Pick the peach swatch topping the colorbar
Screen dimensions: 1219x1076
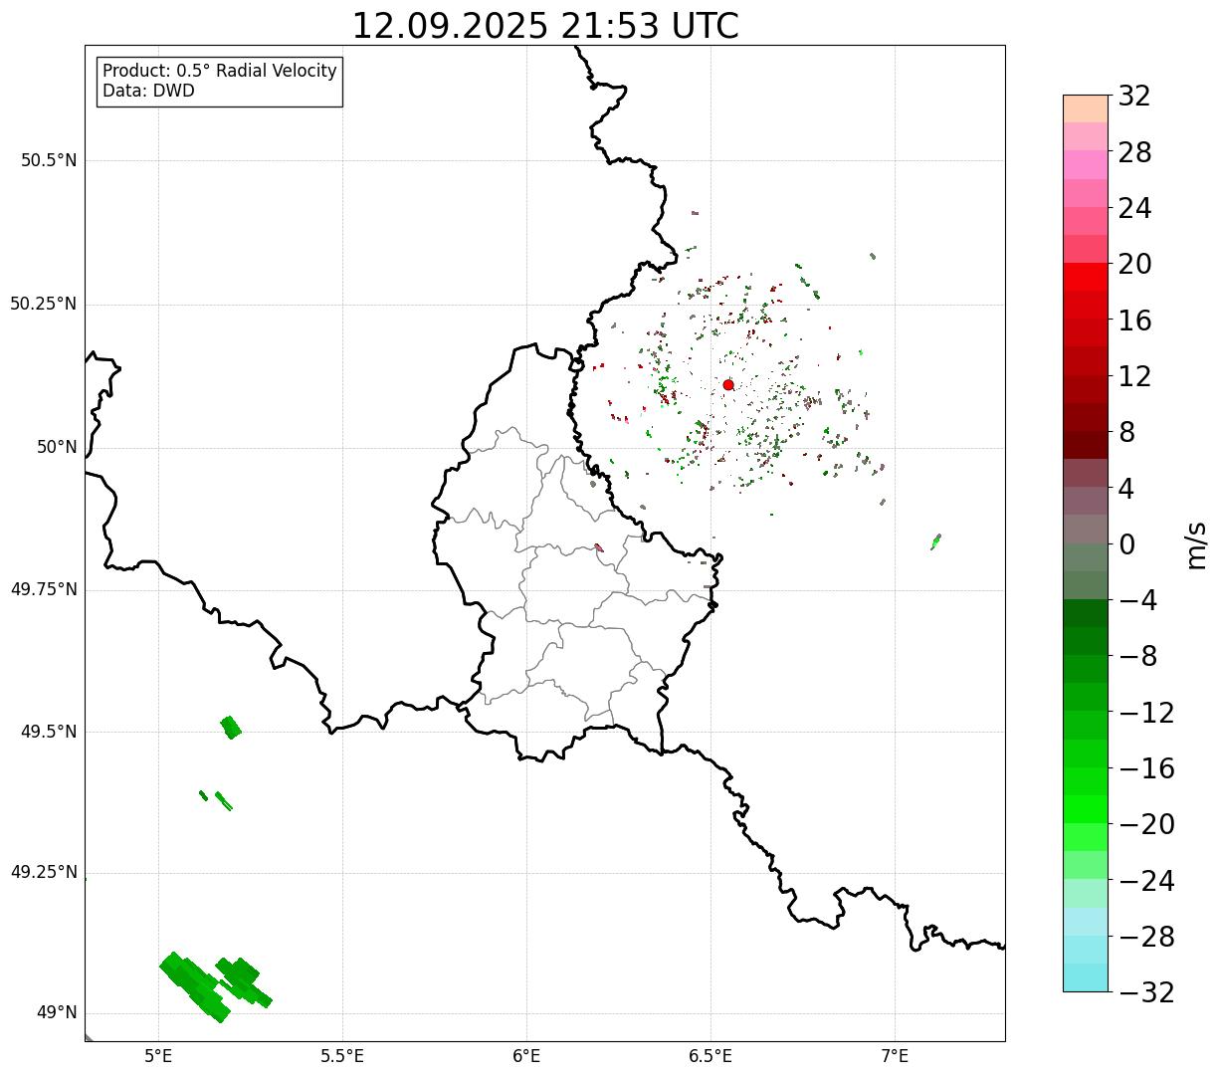(1086, 108)
